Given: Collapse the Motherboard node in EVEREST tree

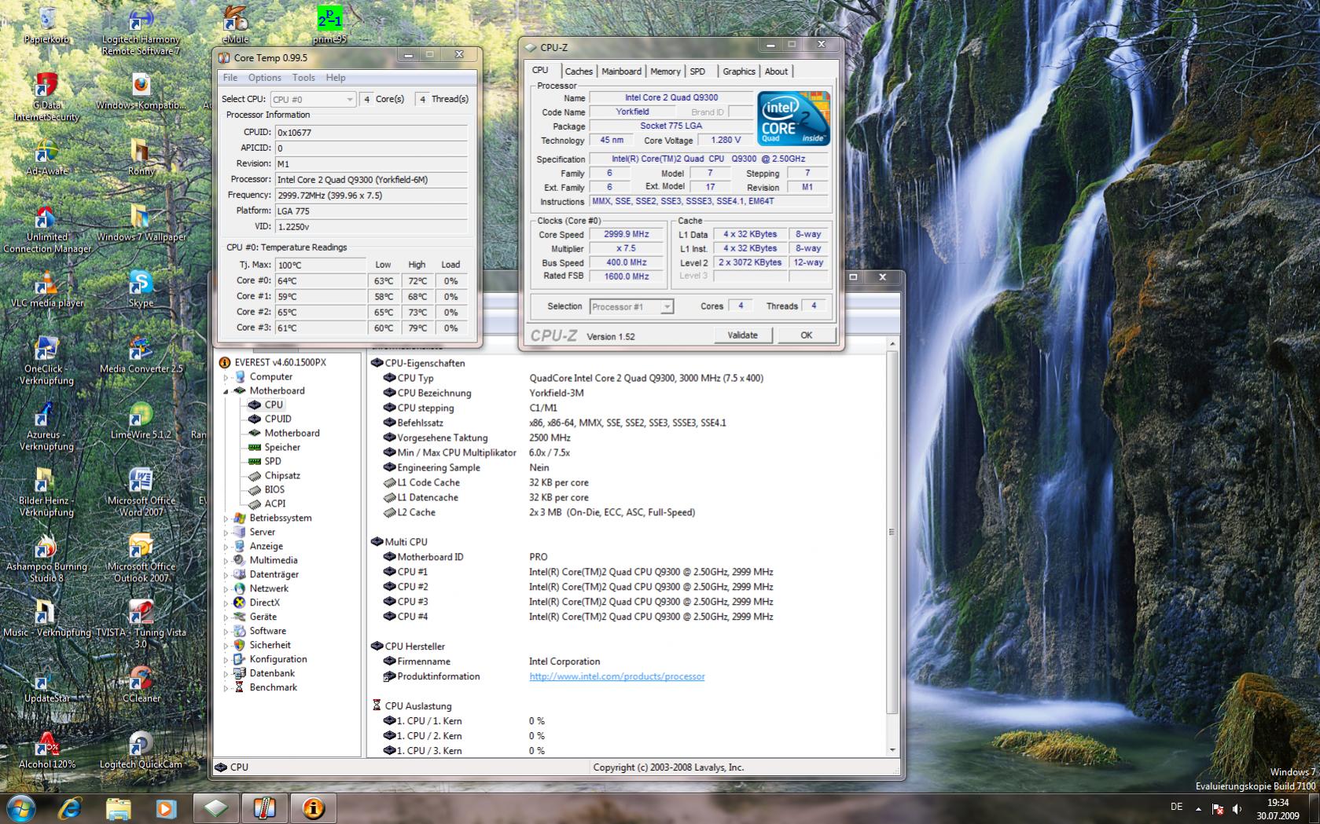Looking at the screenshot, I should click(x=226, y=391).
